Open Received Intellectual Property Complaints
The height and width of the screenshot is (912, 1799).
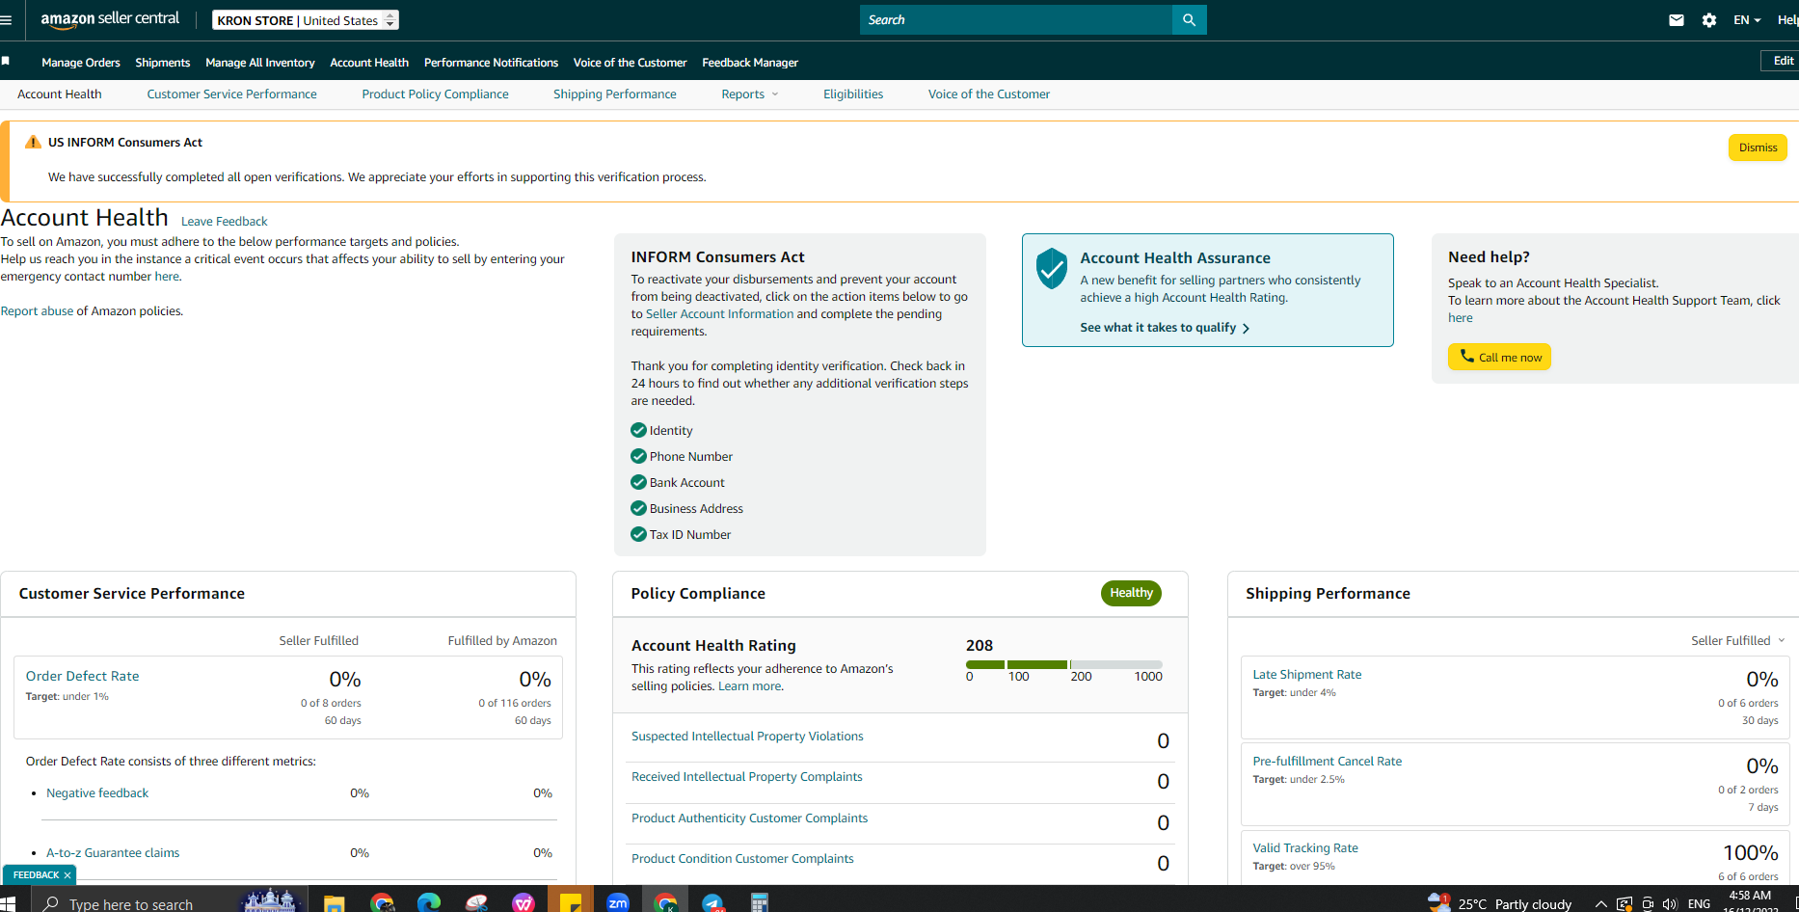click(747, 777)
